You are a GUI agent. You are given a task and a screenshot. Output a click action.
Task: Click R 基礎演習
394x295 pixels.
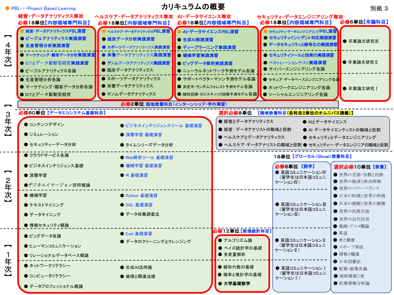tap(137, 175)
